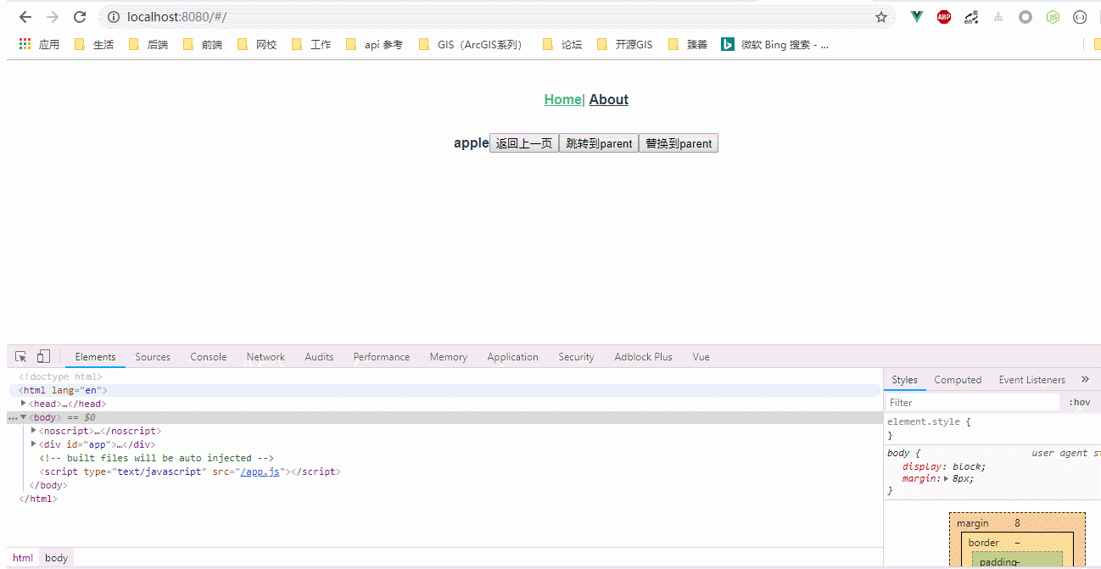Open the Security tab

point(576,357)
